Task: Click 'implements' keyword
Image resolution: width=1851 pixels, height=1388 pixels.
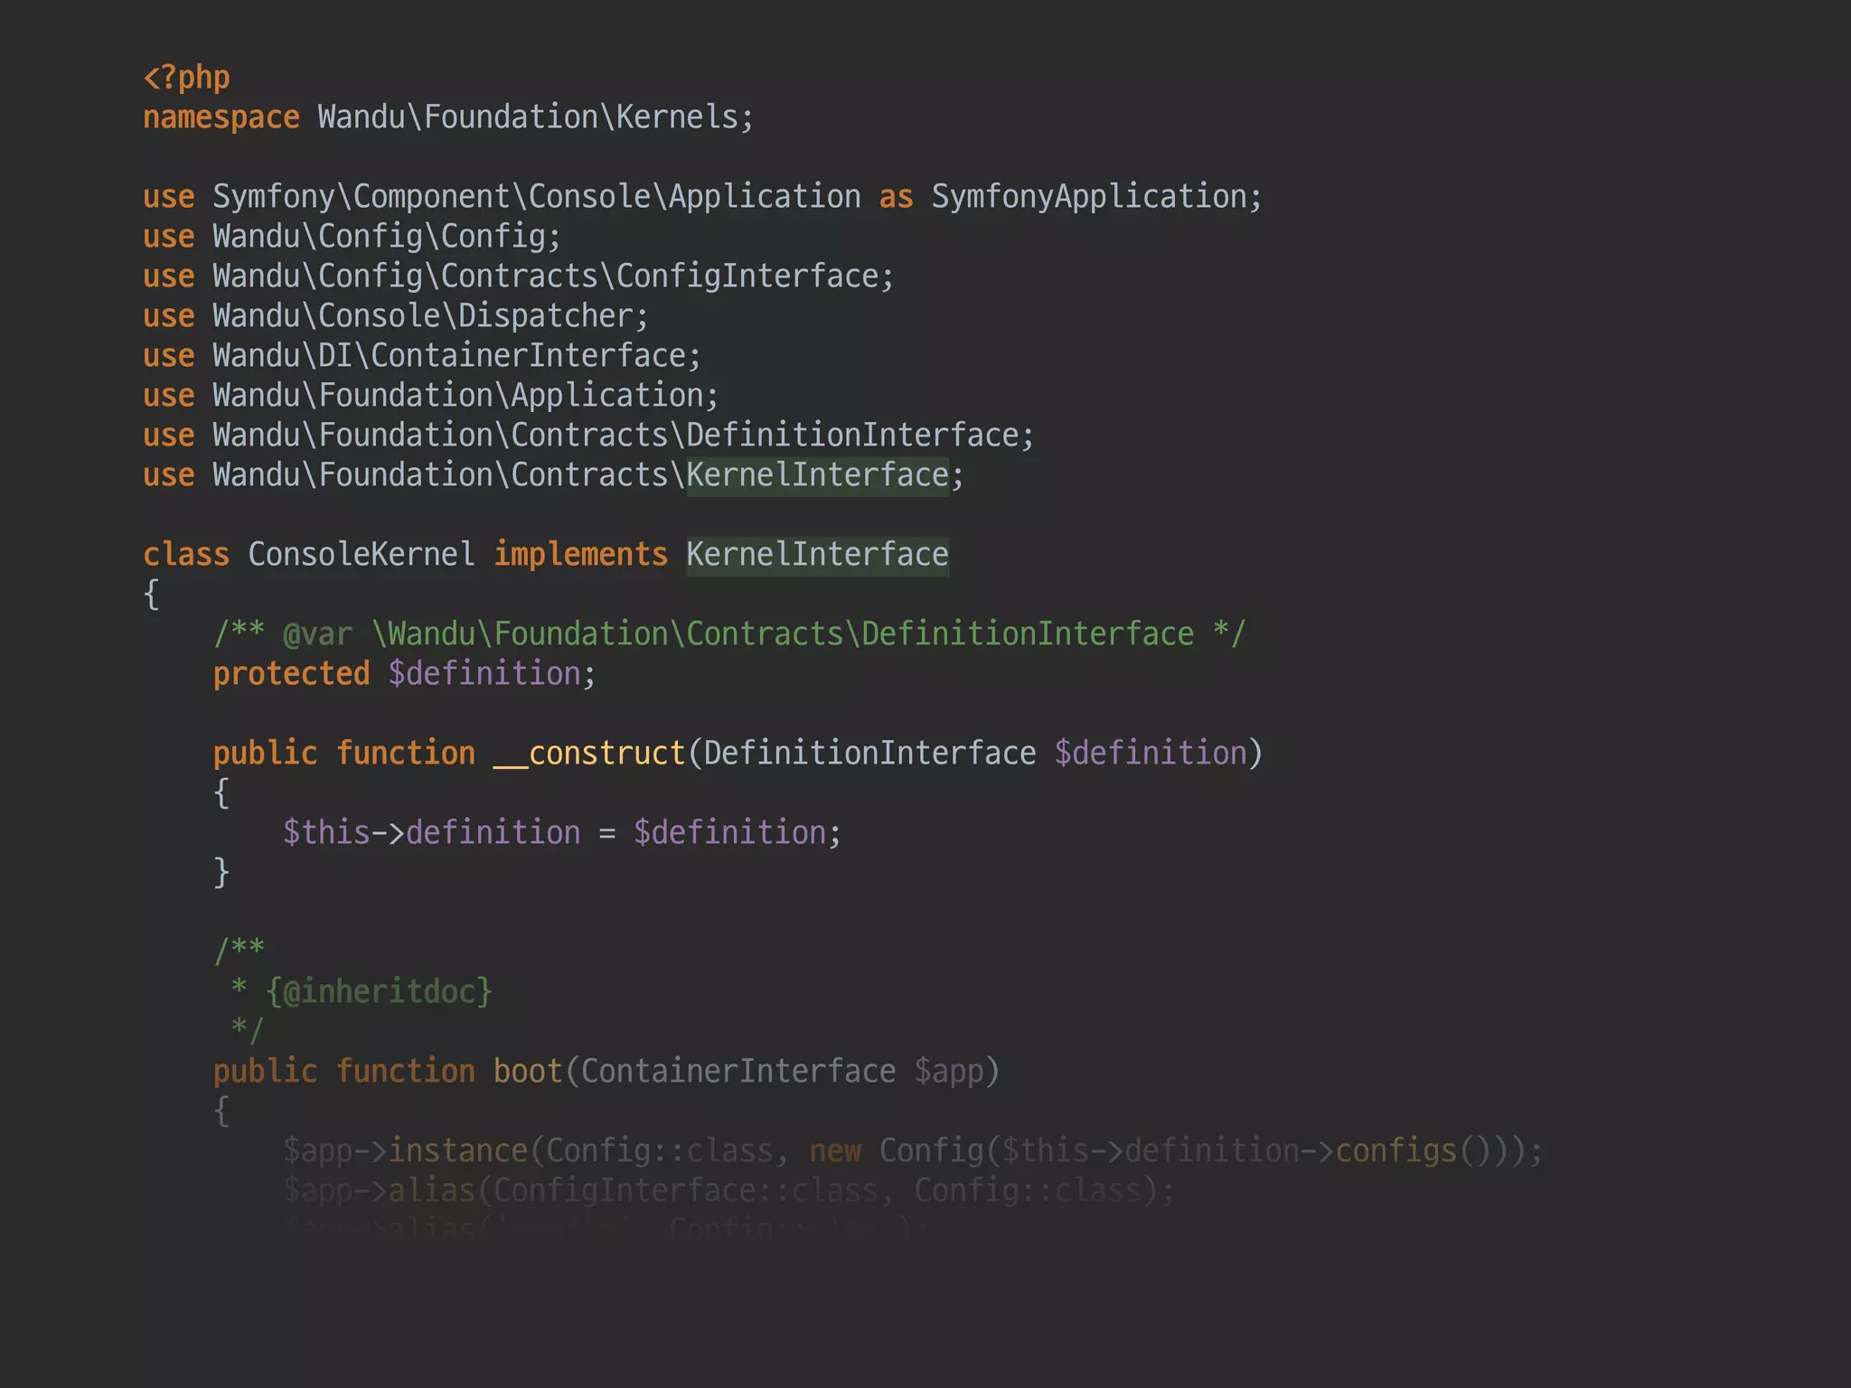Action: point(580,555)
